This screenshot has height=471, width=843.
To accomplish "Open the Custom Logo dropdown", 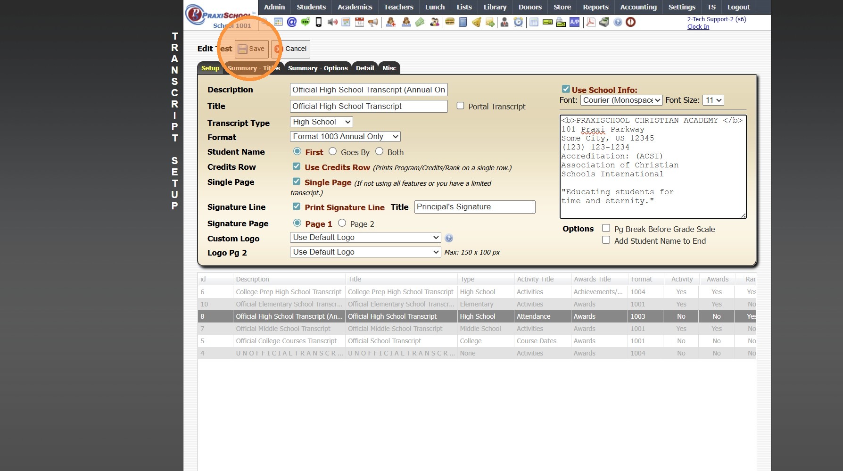I will (x=365, y=238).
